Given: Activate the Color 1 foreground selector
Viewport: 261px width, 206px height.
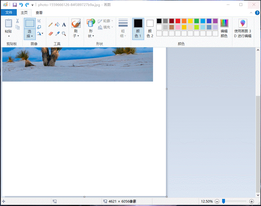Looking at the screenshot, I should click(138, 29).
